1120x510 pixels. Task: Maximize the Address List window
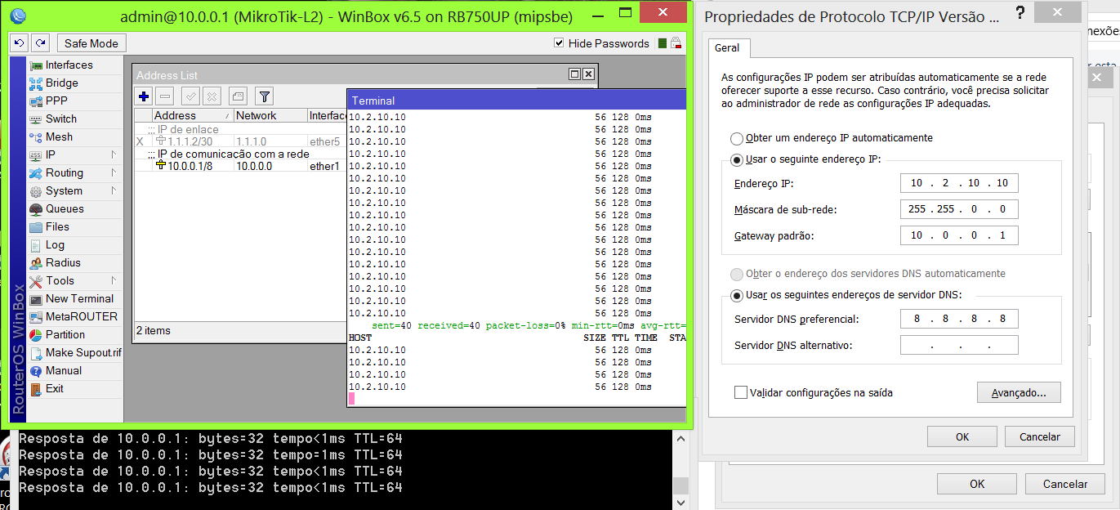(x=574, y=74)
